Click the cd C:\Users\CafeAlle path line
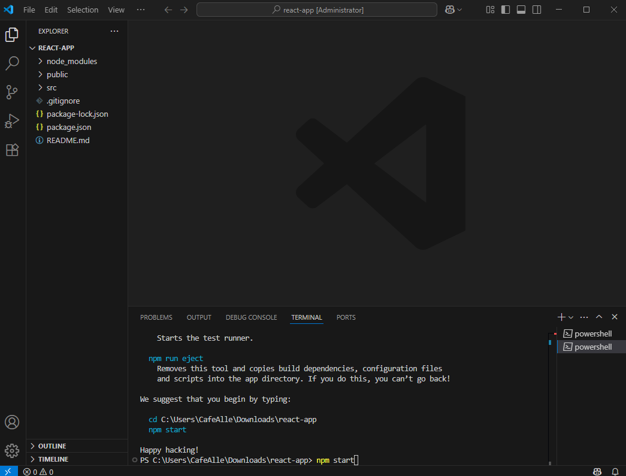This screenshot has height=476, width=626. [x=232, y=419]
